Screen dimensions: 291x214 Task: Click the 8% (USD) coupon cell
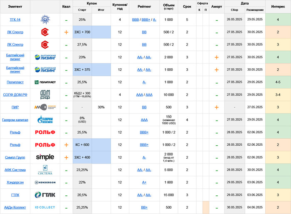pyautogui.click(x=82, y=120)
